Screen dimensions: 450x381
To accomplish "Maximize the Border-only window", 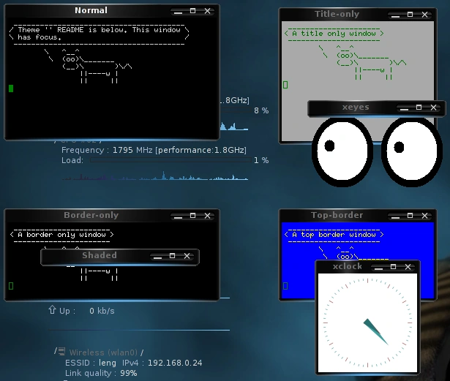I will click(x=193, y=216).
